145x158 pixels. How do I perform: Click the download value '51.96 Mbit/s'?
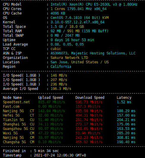[x=88, y=133]
